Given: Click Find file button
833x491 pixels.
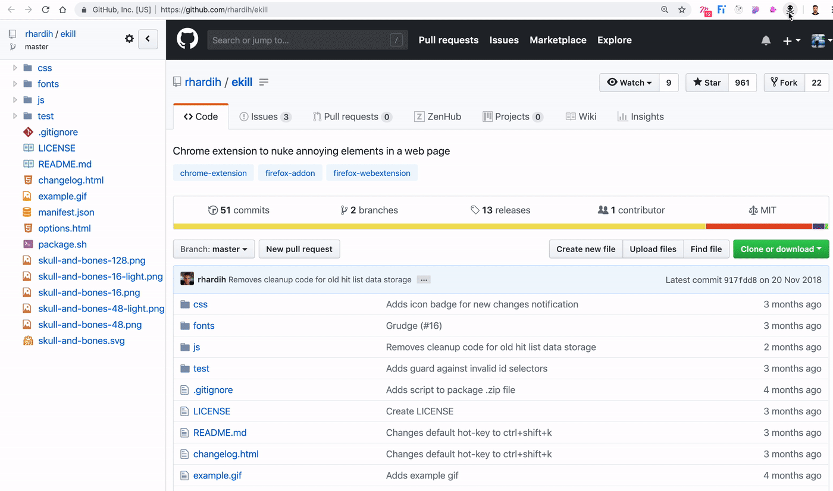Looking at the screenshot, I should 706,249.
